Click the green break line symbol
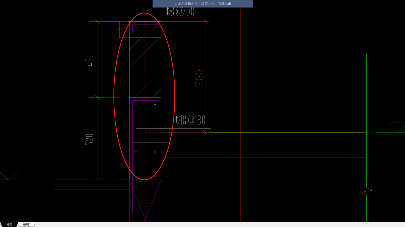Image resolution: width=405 pixels, height=227 pixels. click(366, 192)
